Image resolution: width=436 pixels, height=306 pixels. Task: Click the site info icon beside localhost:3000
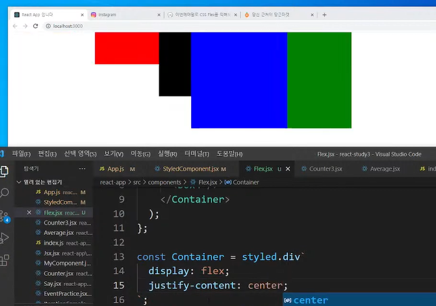48,26
